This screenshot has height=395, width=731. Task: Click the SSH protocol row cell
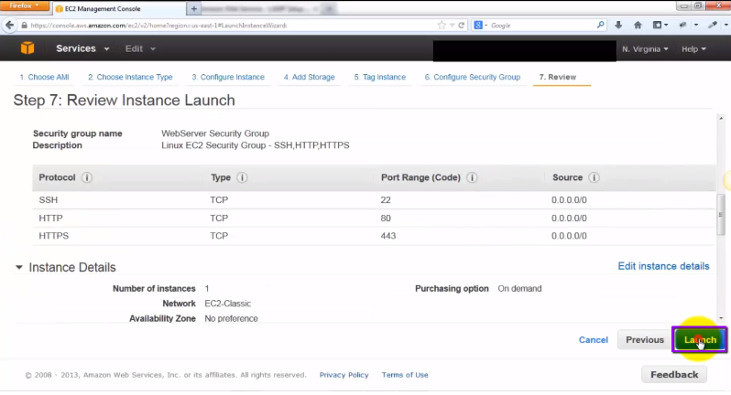48,200
